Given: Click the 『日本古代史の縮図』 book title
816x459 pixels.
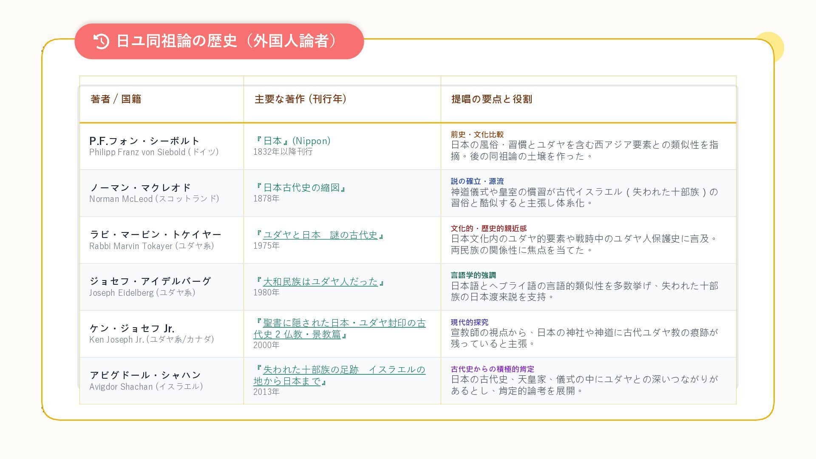Looking at the screenshot, I should (x=300, y=187).
